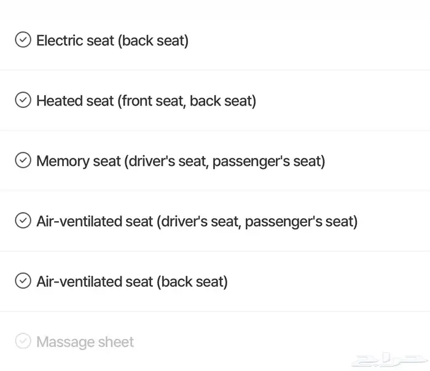Click the Memory seat check icon
Image resolution: width=430 pixels, height=371 pixels.
tap(23, 160)
